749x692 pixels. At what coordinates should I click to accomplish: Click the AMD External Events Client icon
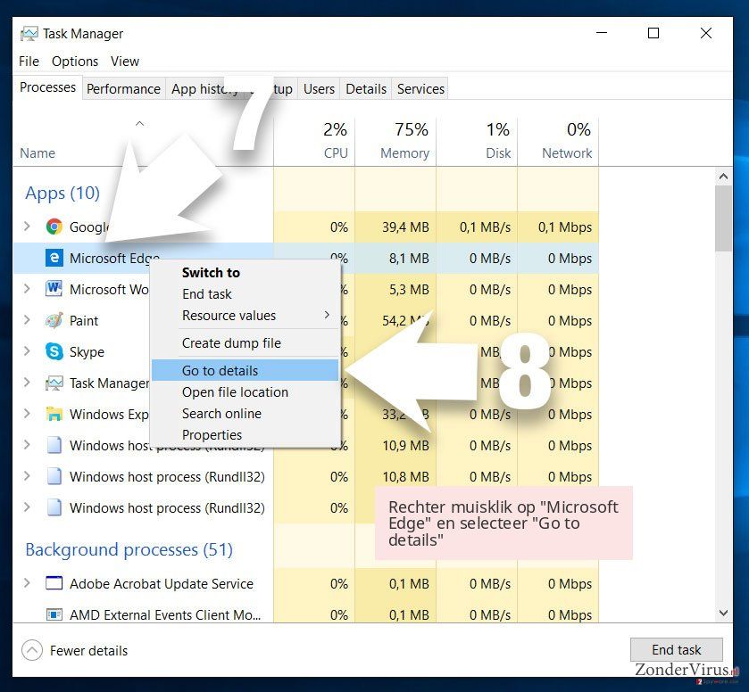(x=54, y=614)
